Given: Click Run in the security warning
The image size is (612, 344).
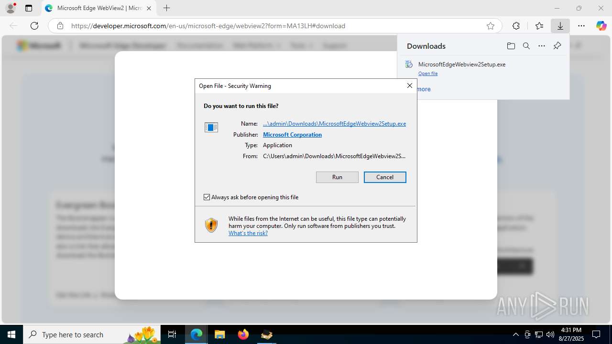Looking at the screenshot, I should pyautogui.click(x=337, y=177).
